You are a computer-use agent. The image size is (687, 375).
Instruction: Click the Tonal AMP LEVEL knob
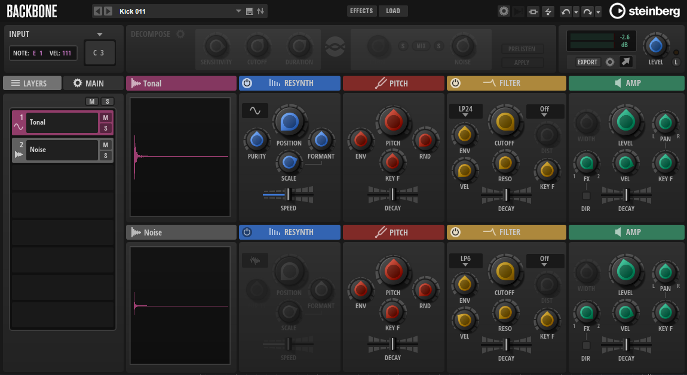pos(625,122)
